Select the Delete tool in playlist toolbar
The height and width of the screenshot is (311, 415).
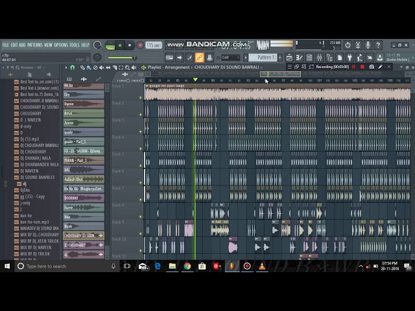click(x=95, y=67)
